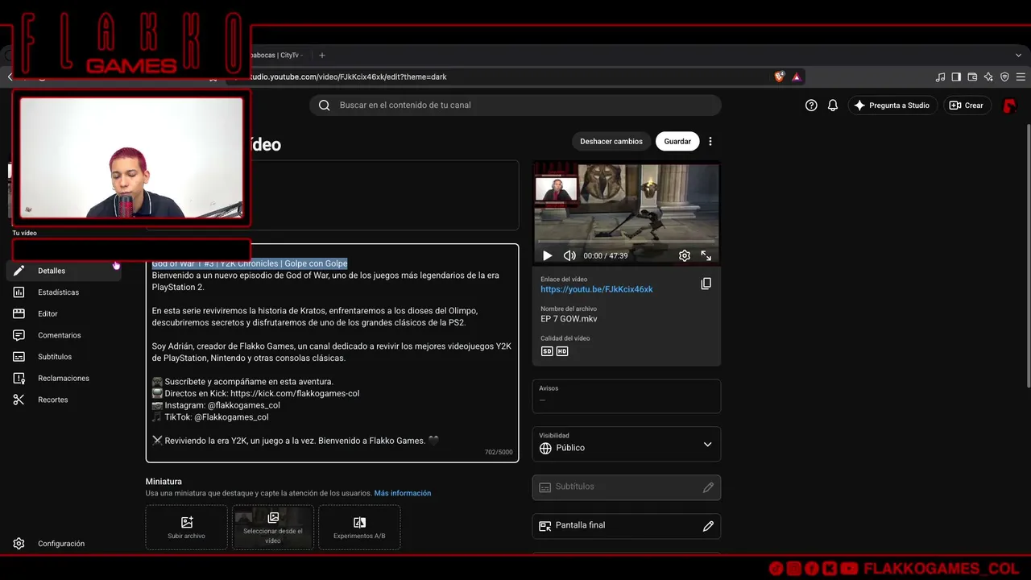Click the search magnifier icon
The width and height of the screenshot is (1031, 580).
coord(325,106)
